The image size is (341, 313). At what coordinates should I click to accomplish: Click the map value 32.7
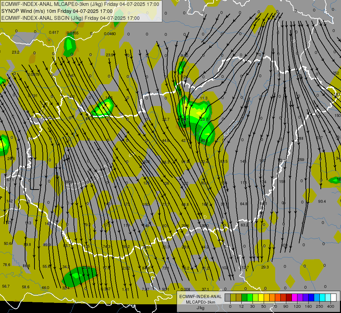pyautogui.click(x=166, y=119)
